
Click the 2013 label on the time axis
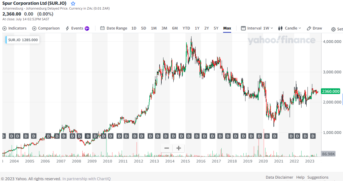tap(154, 161)
